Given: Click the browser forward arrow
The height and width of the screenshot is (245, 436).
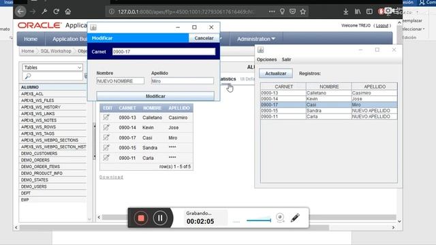Looking at the screenshot, I should point(33,12).
